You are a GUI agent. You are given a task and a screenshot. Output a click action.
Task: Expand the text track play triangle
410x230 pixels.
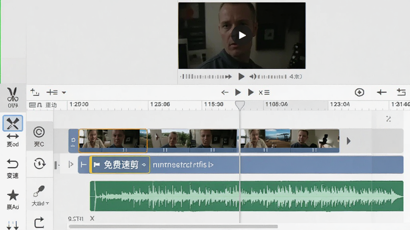[x=71, y=164]
